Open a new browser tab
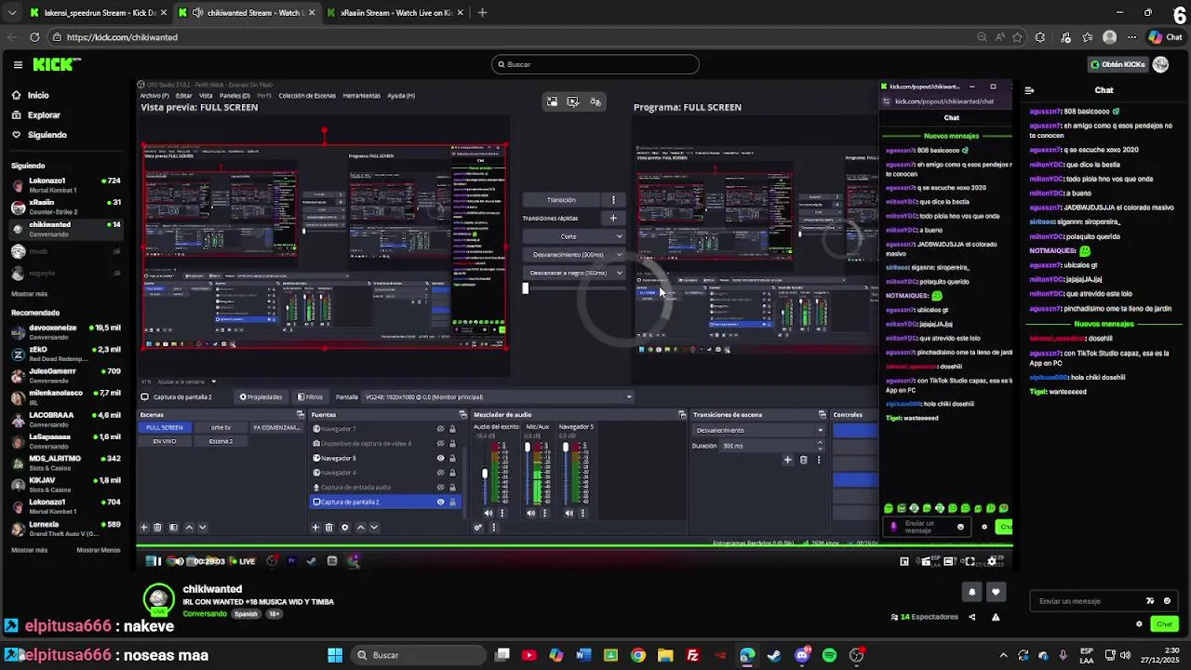This screenshot has height=670, width=1191. pos(482,13)
